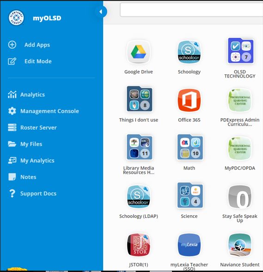The image size is (263, 272).
Task: Click the My Analytics icon
Action: click(12, 160)
